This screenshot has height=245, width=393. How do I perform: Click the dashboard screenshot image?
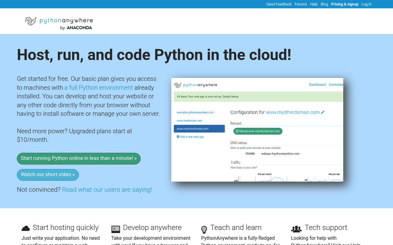pyautogui.click(x=257, y=130)
